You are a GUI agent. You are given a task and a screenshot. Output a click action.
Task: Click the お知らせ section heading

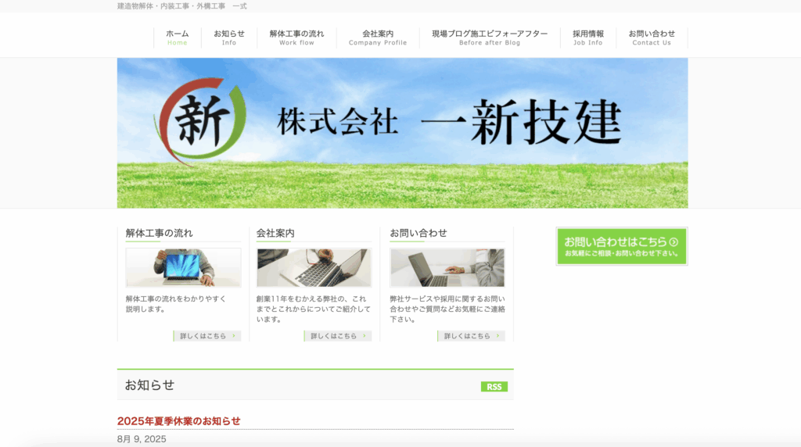[x=149, y=384]
